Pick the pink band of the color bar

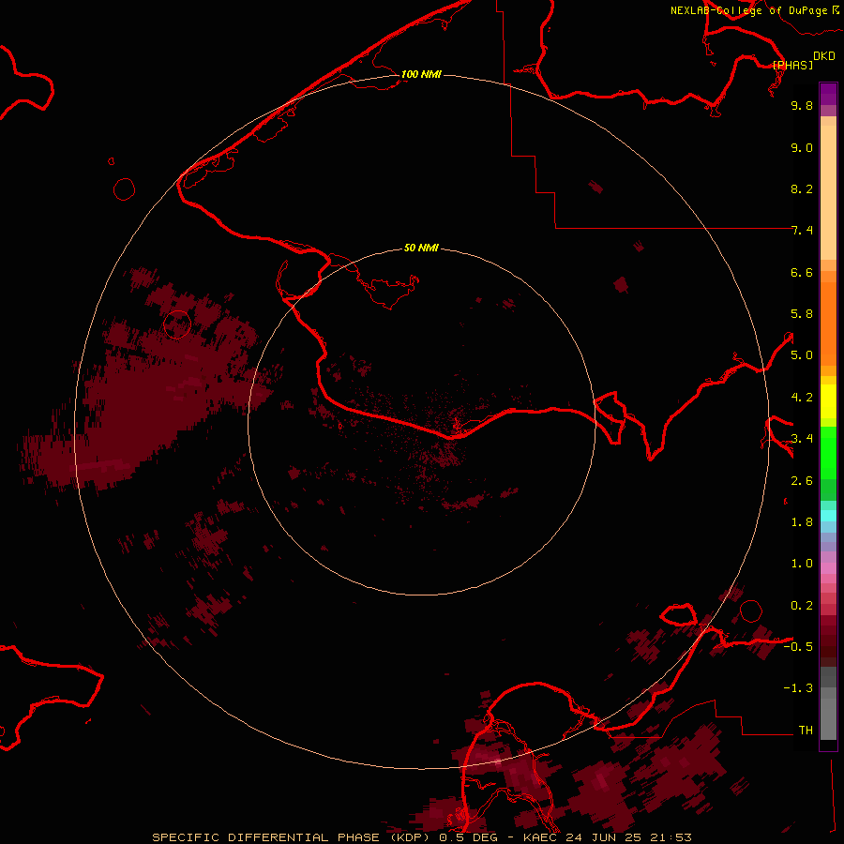(x=828, y=568)
